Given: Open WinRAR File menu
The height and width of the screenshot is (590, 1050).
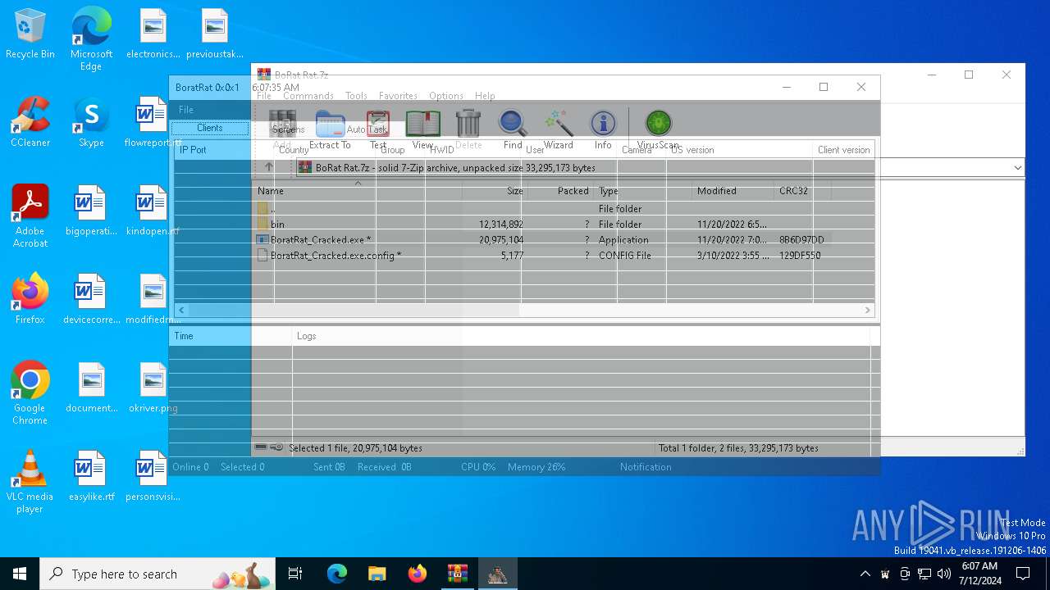Looking at the screenshot, I should (x=264, y=96).
